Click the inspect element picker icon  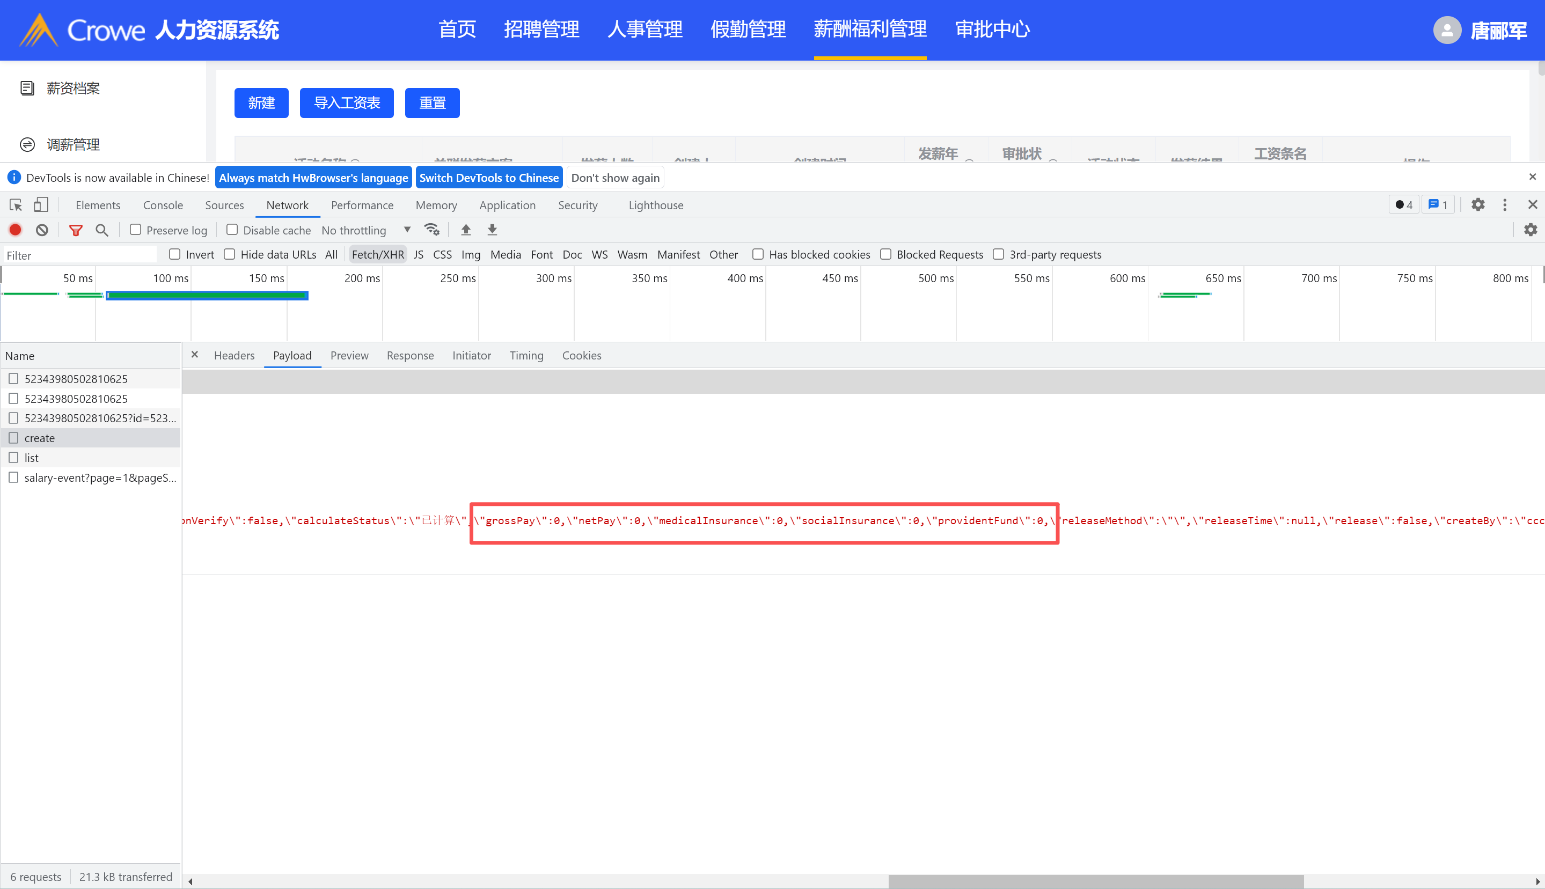[16, 205]
